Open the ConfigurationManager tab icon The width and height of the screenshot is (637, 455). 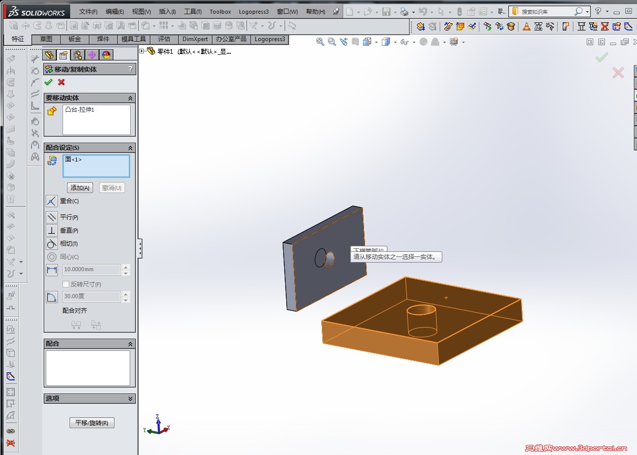[77, 55]
